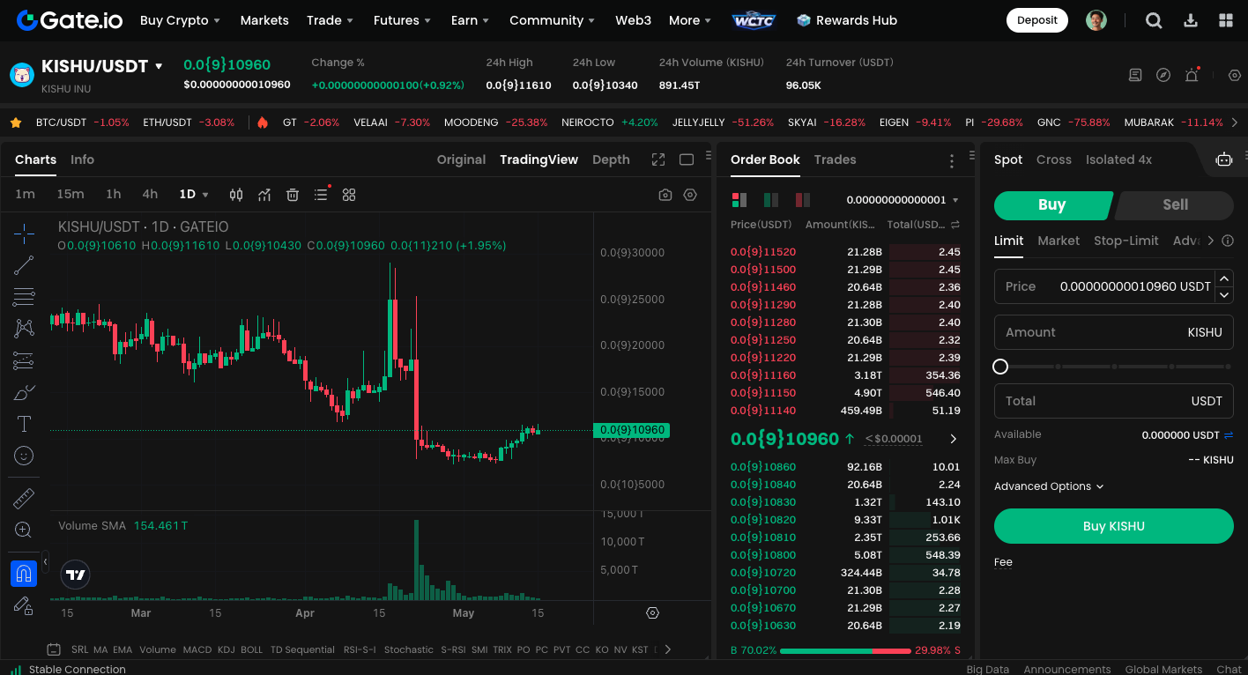1248x675 pixels.
Task: Favorite the pair with the star icon
Action: (16, 122)
